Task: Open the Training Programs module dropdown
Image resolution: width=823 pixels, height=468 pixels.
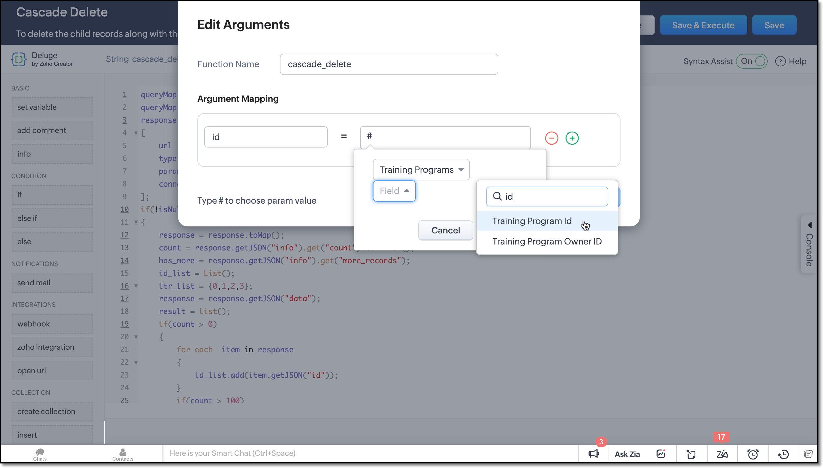Action: 421,169
